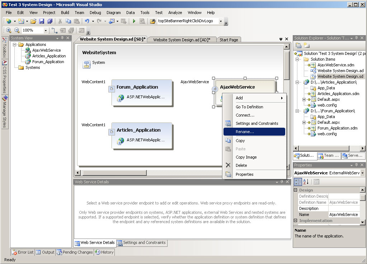Image resolution: width=367 pixels, height=264 pixels.
Task: Click Solution Explorer horizontal scrollbar thumb
Action: coord(324,148)
